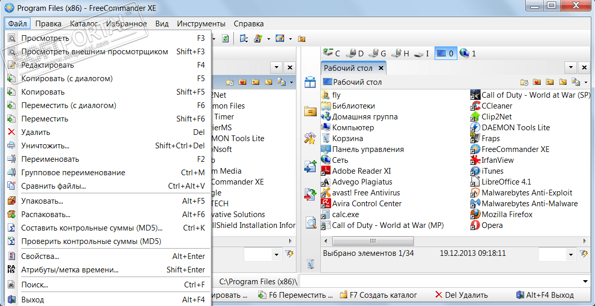Choose Групповое переименование menu entry
The image size is (595, 306).
107,173
